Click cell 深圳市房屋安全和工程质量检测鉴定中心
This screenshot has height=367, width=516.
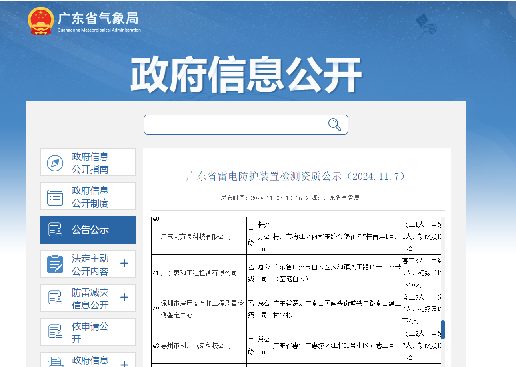point(203,309)
